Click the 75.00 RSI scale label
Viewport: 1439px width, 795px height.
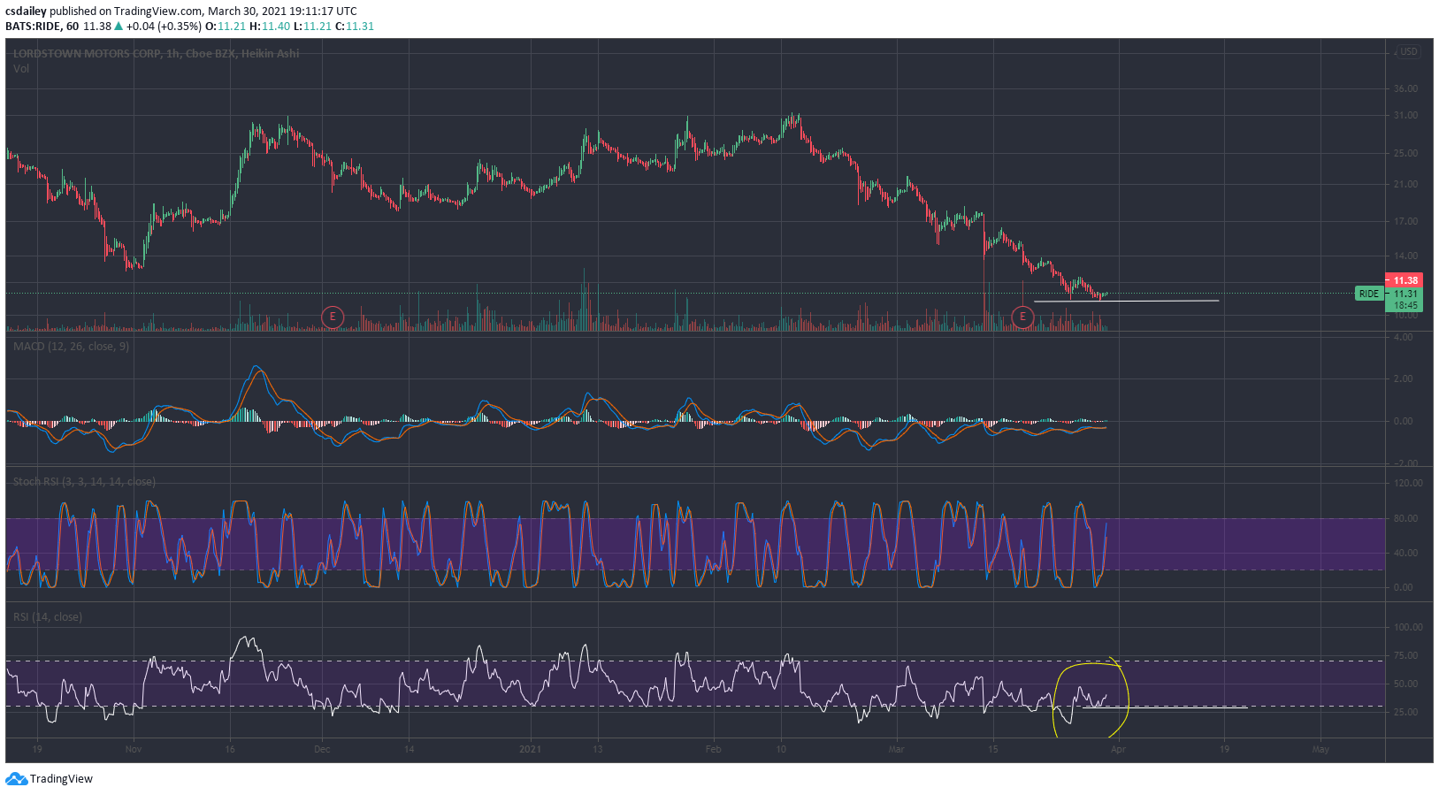pyautogui.click(x=1405, y=656)
